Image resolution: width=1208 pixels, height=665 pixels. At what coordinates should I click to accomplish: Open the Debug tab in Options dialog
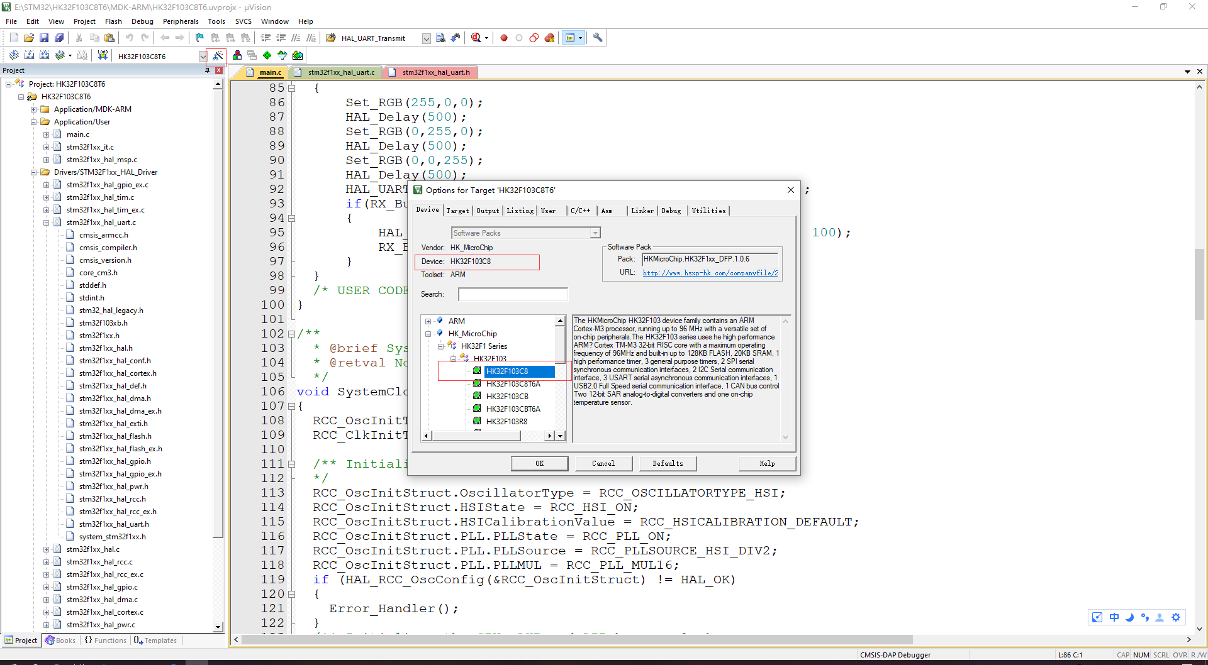tap(671, 211)
